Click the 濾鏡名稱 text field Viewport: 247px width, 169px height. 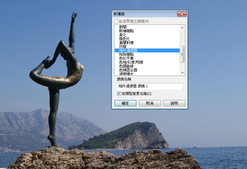(x=150, y=87)
